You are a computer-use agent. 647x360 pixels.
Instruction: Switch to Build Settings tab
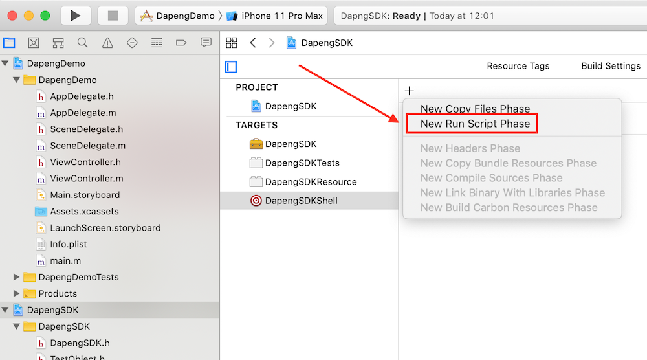(611, 66)
